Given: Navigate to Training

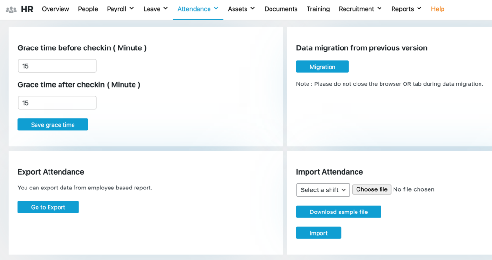Looking at the screenshot, I should pos(318,9).
